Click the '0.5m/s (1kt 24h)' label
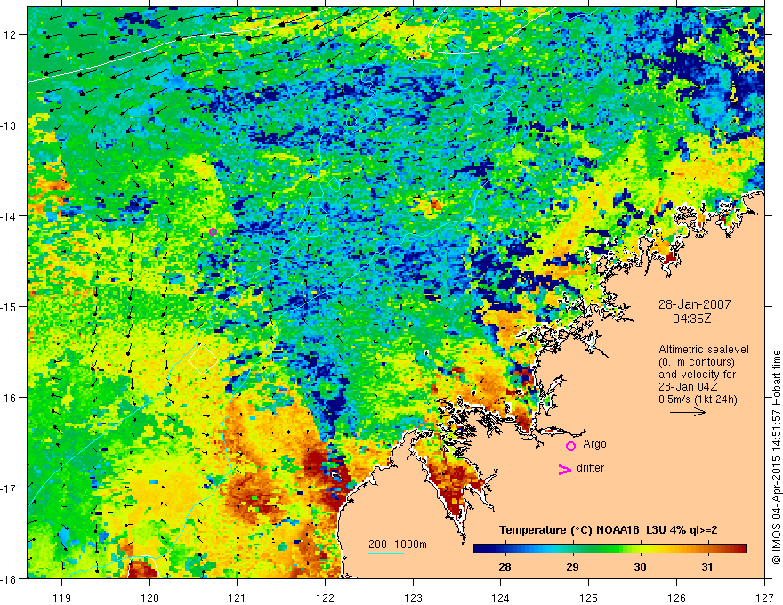Viewport: 783px width, 605px height. [x=698, y=399]
